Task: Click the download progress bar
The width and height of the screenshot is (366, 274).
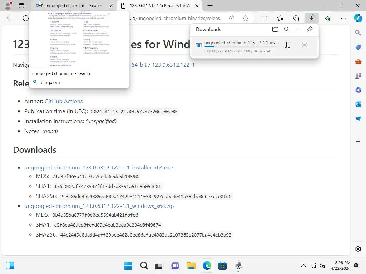Action: (241, 47)
